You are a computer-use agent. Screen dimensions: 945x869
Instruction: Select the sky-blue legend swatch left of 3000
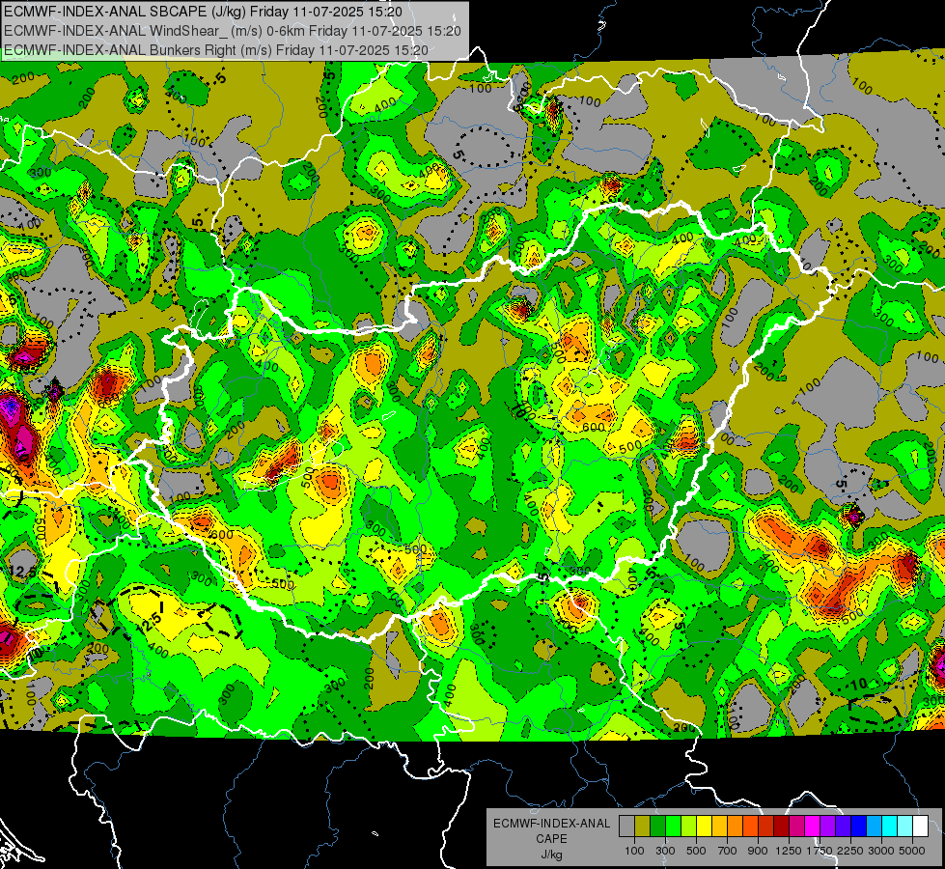(874, 827)
